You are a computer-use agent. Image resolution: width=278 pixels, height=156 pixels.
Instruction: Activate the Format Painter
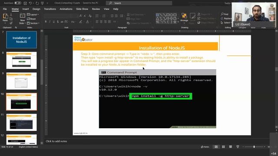coord(11,23)
